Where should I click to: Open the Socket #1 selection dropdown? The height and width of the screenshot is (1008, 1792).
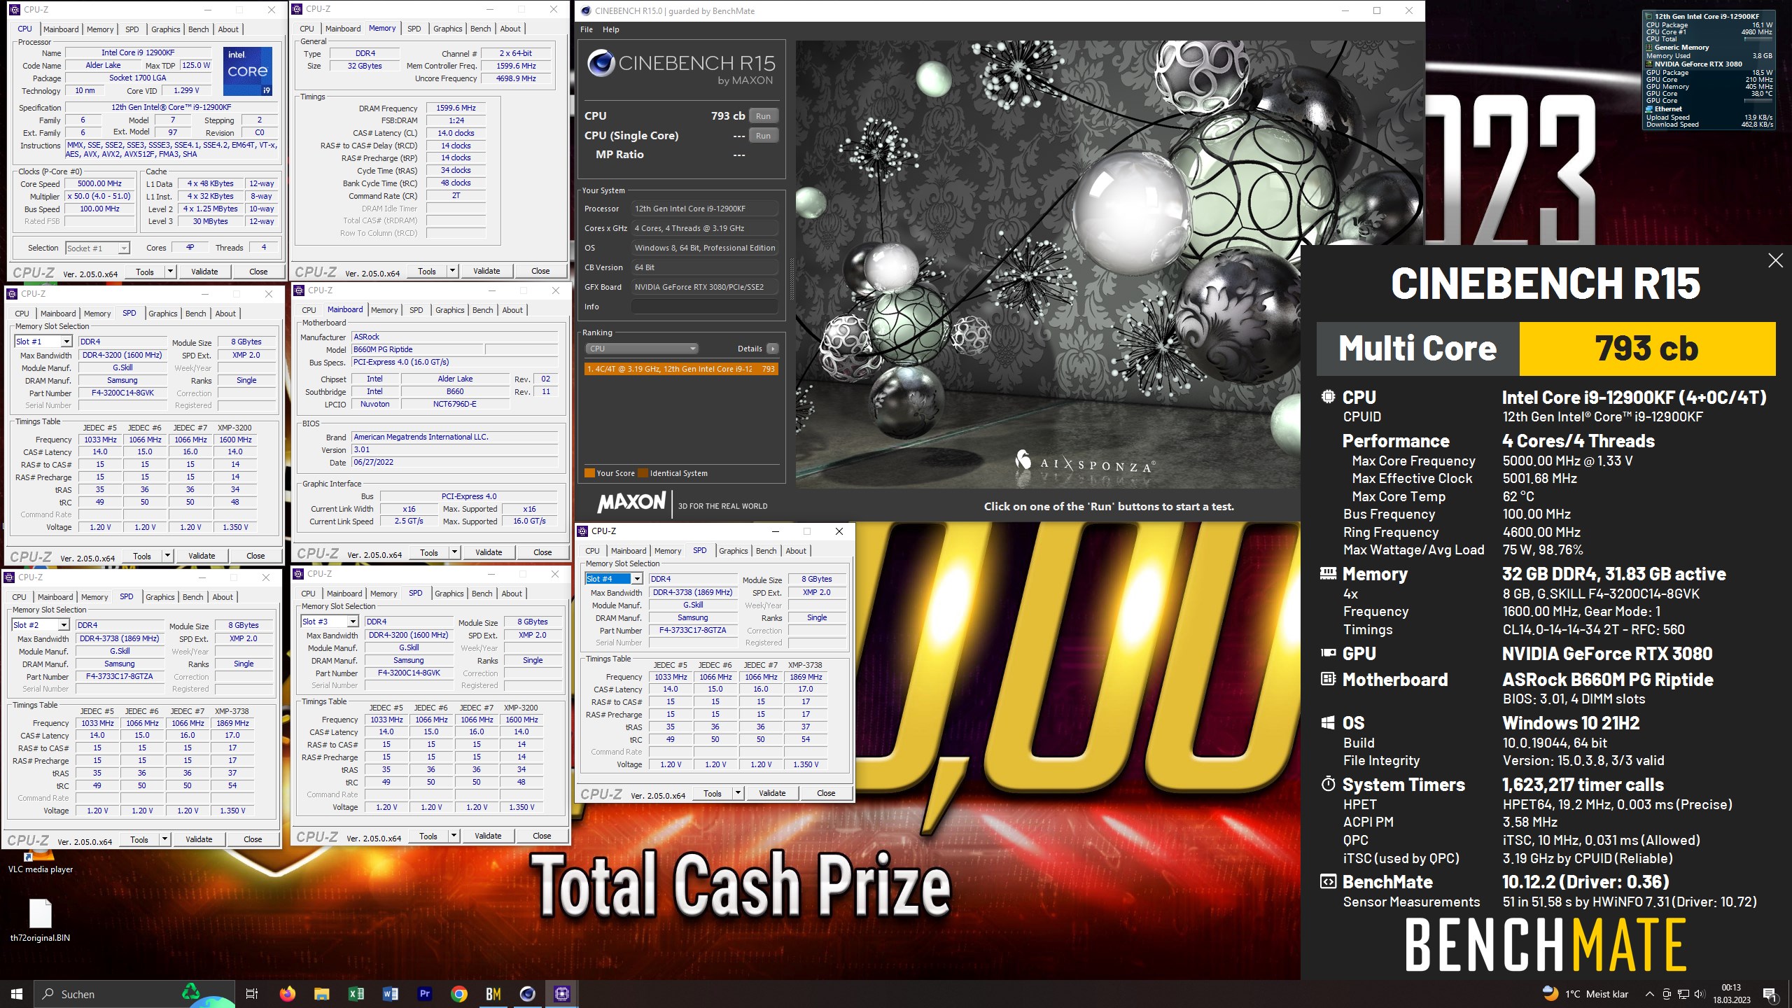click(97, 248)
